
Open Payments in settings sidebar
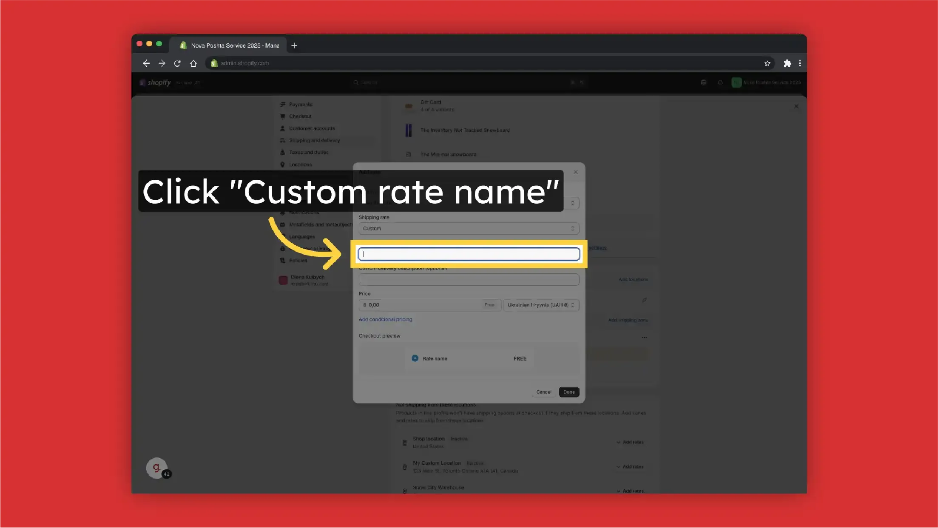coord(300,105)
